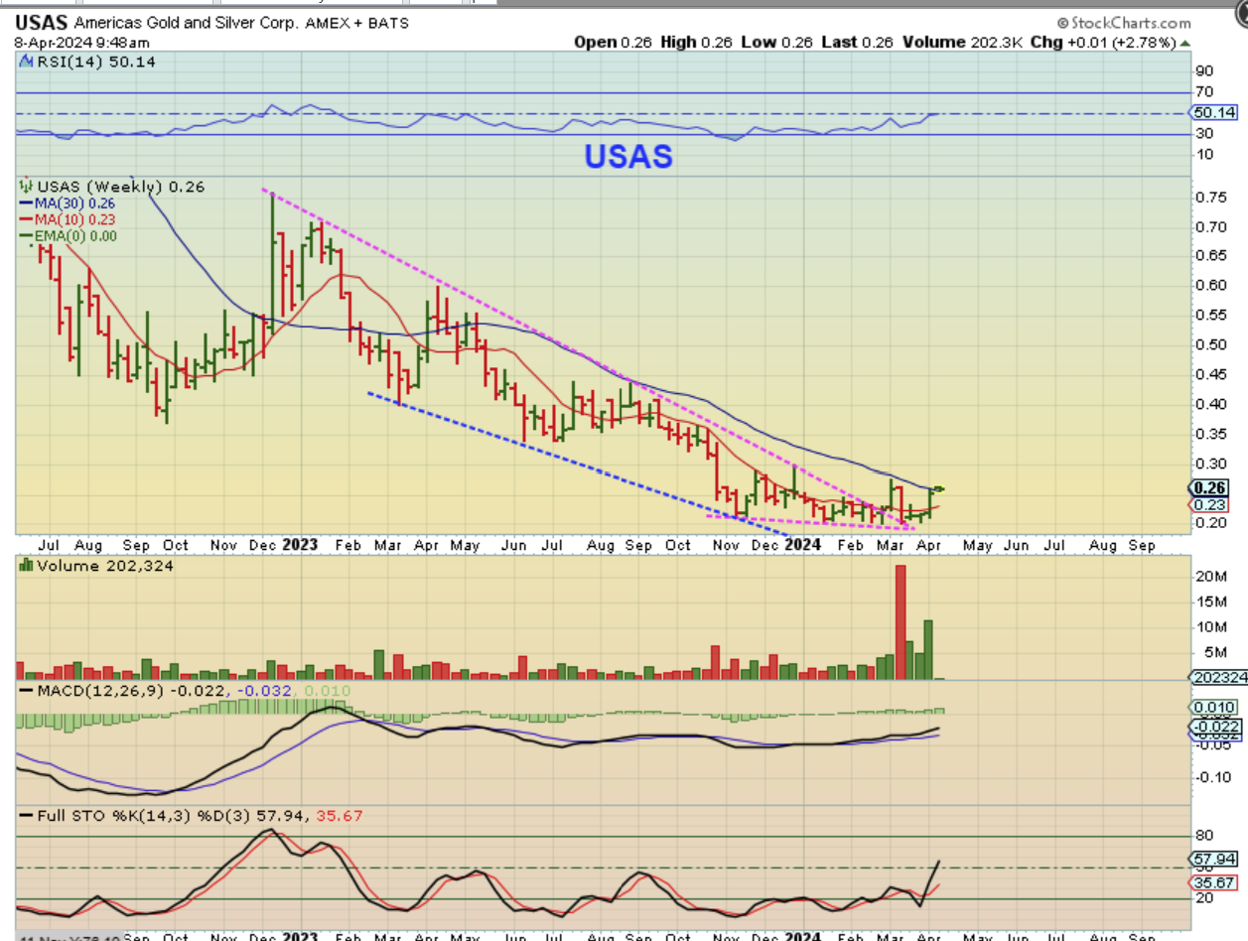Click the 202324 volume tag on right axis
This screenshot has height=941, width=1248.
coord(1217,678)
